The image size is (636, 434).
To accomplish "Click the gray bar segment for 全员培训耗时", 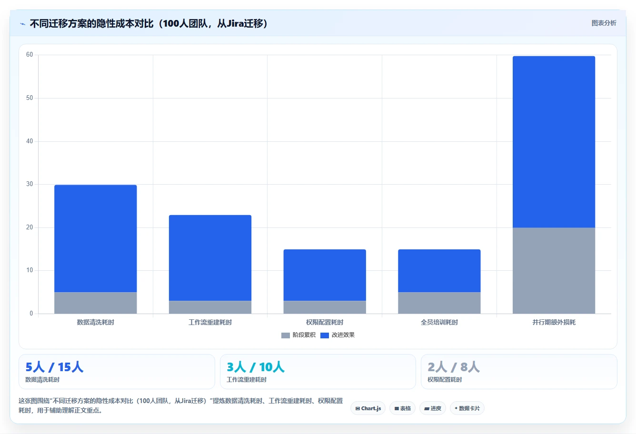I will 439,303.
